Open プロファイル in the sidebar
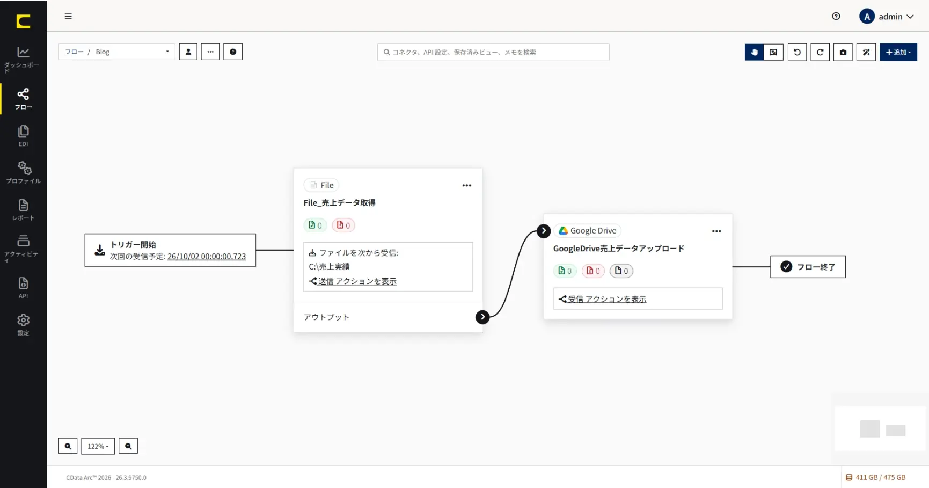This screenshot has height=488, width=929. click(x=23, y=172)
